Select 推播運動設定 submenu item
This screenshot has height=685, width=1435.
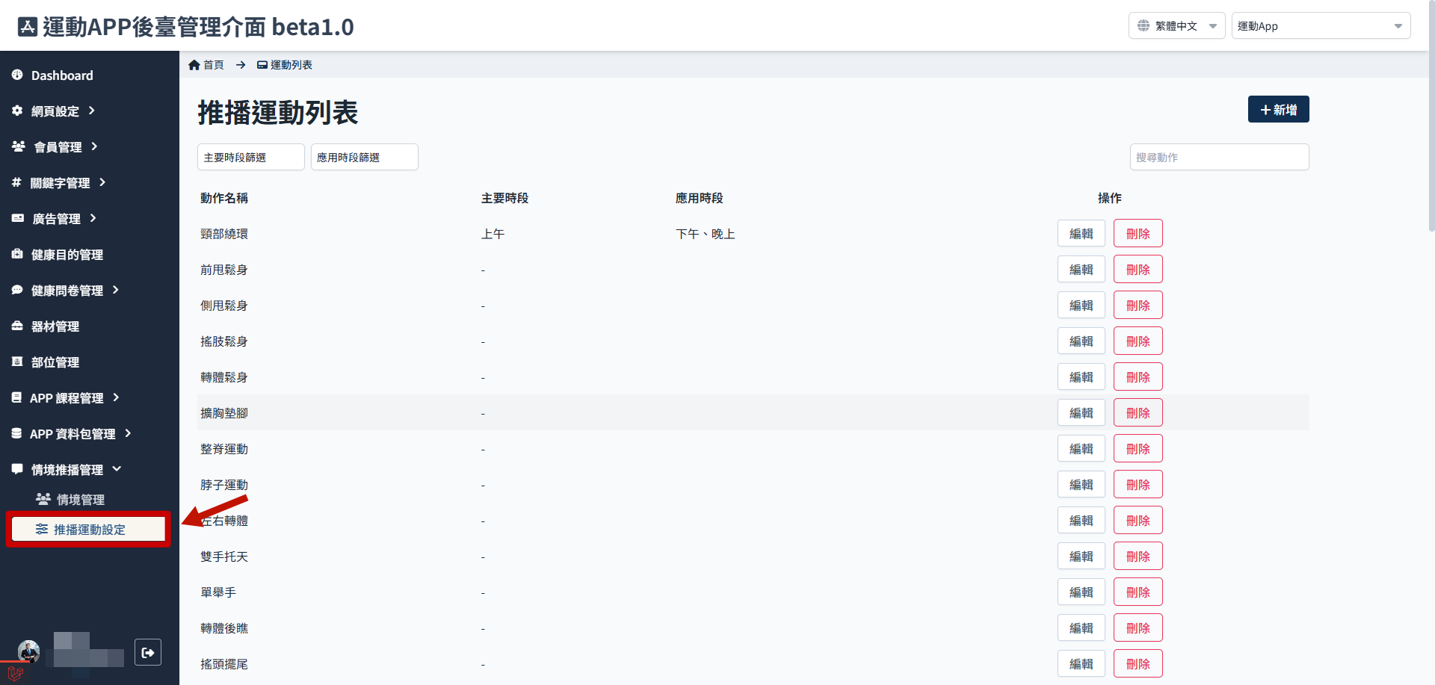89,529
